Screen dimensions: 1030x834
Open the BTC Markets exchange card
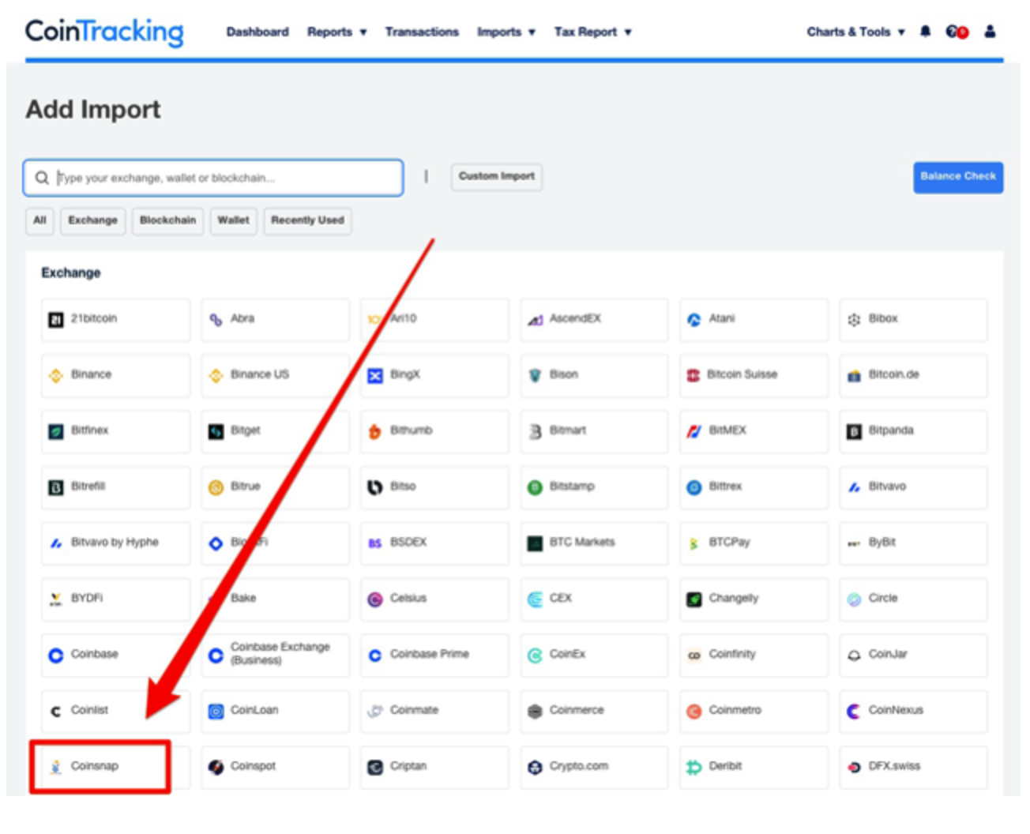coord(594,543)
